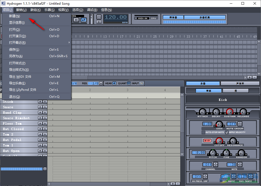Viewport: 261px width, 186px height.
Task: Toggle the loop song button
Action: click(x=84, y=20)
